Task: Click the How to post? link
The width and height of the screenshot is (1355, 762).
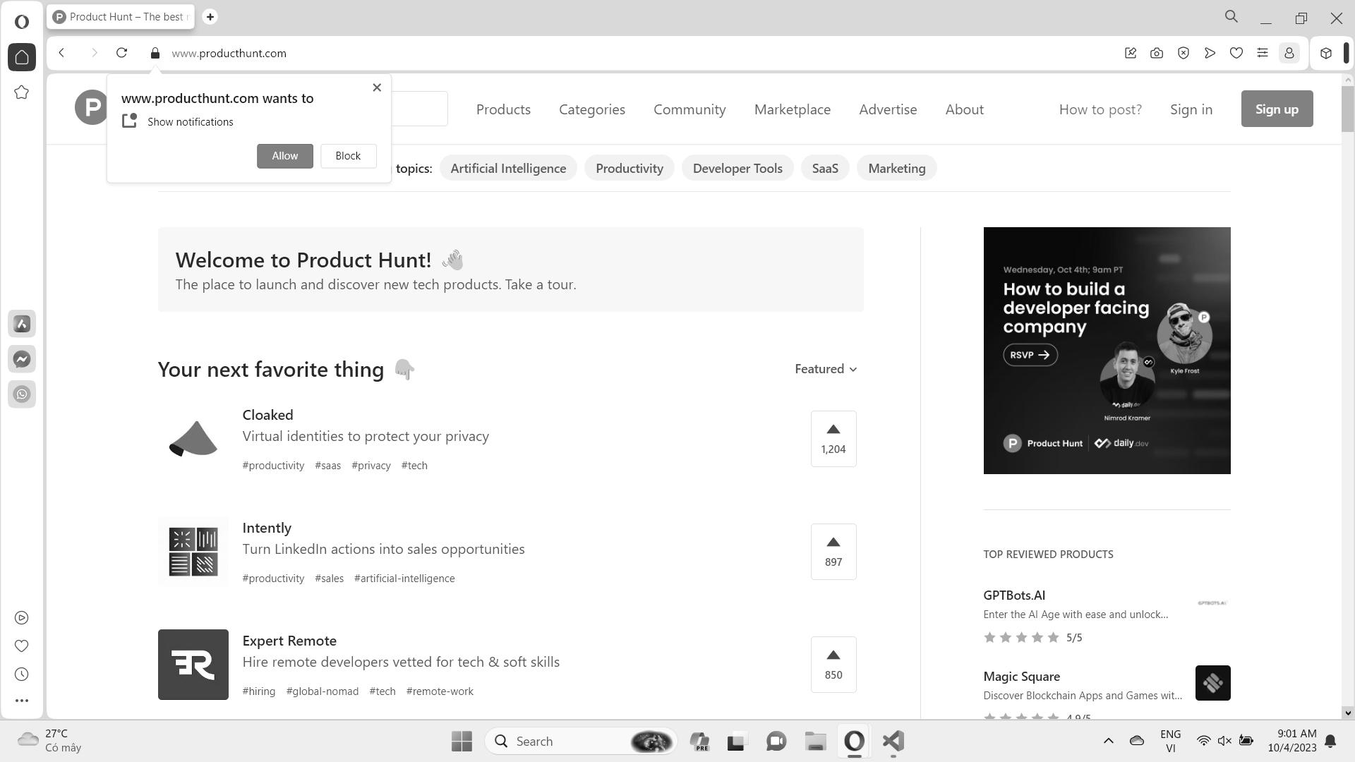Action: tap(1100, 109)
